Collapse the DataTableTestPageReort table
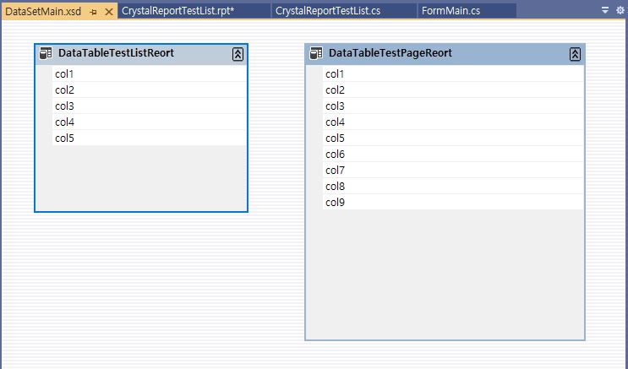Screen dimensions: 628x369 point(575,54)
